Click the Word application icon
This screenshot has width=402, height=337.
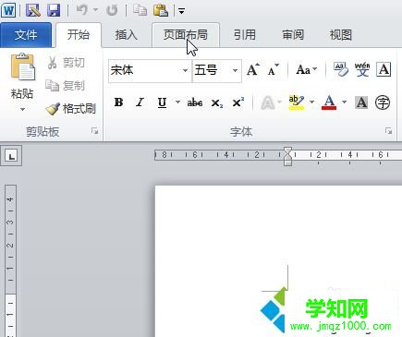point(8,10)
